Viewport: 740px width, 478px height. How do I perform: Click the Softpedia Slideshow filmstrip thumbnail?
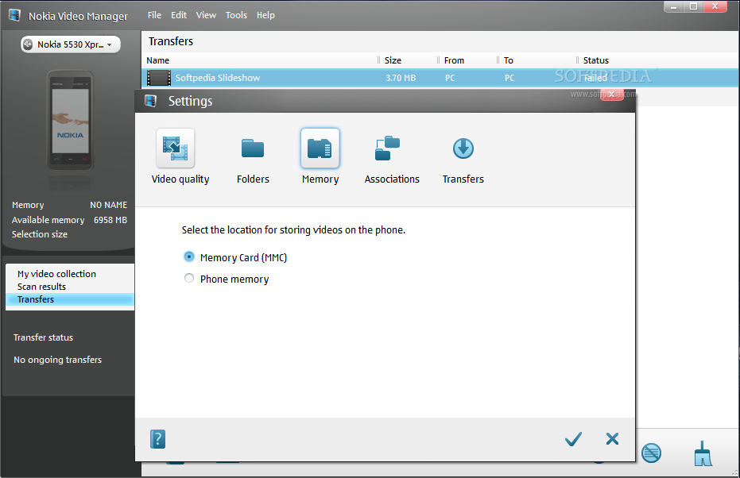[x=159, y=78]
